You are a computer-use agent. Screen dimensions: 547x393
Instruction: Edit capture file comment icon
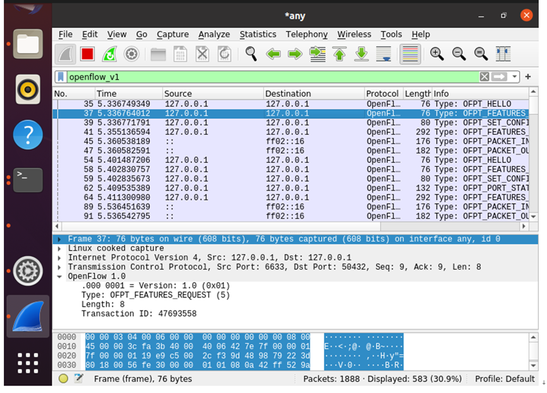click(79, 378)
